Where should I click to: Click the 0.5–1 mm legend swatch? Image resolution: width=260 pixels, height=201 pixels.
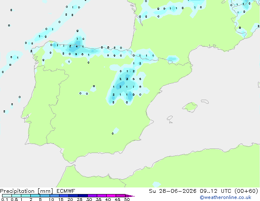coord(16,196)
